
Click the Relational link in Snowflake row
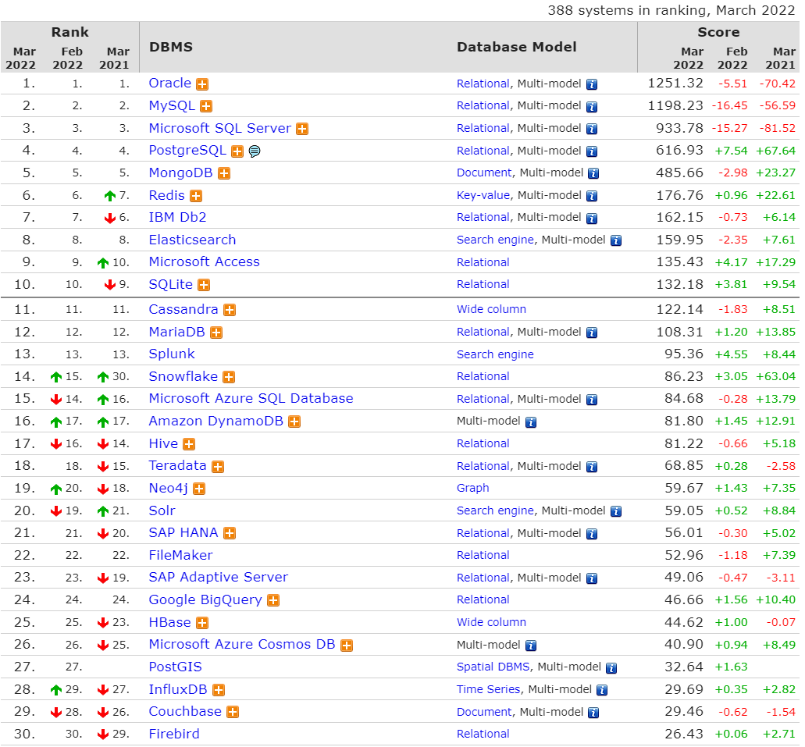tap(483, 377)
